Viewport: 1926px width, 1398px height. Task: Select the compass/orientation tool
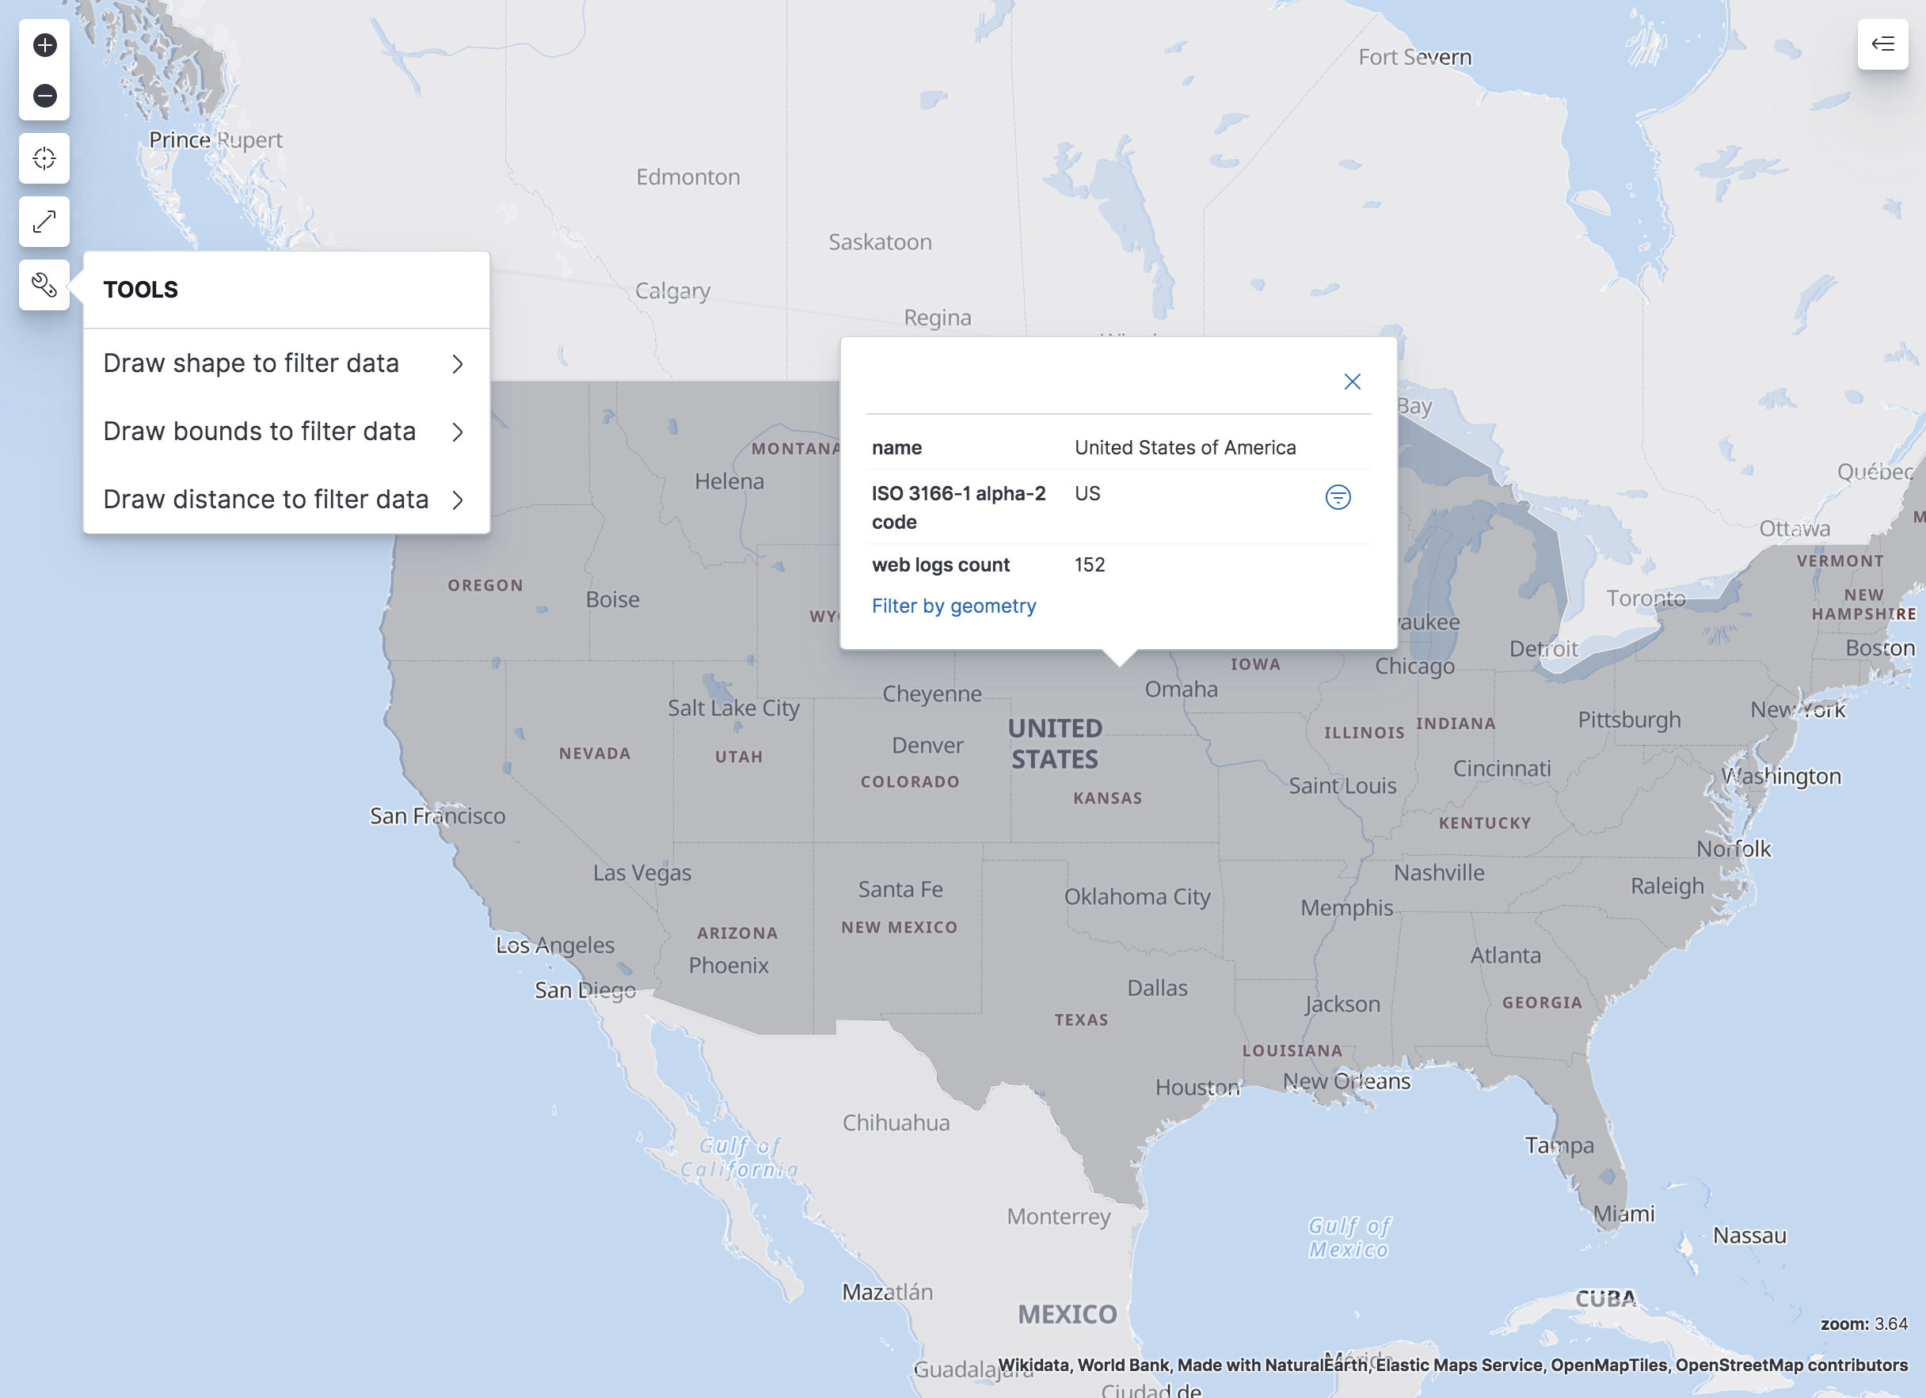[x=44, y=158]
